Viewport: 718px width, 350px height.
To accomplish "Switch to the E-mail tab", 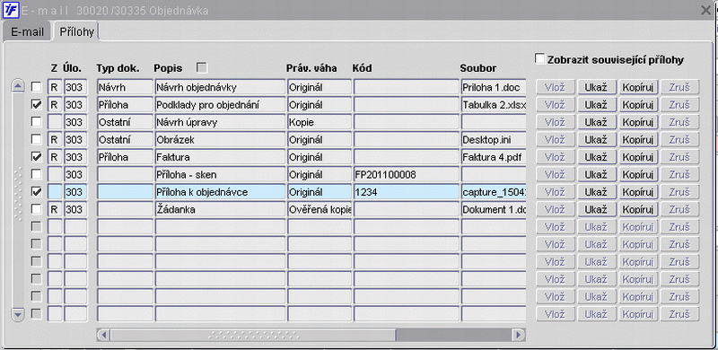I will 28,32.
